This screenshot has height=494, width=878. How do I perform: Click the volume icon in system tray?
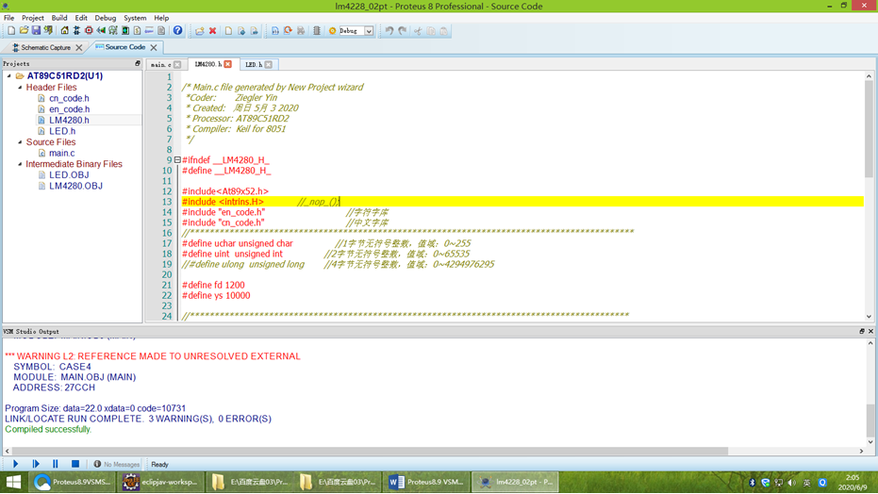(792, 483)
